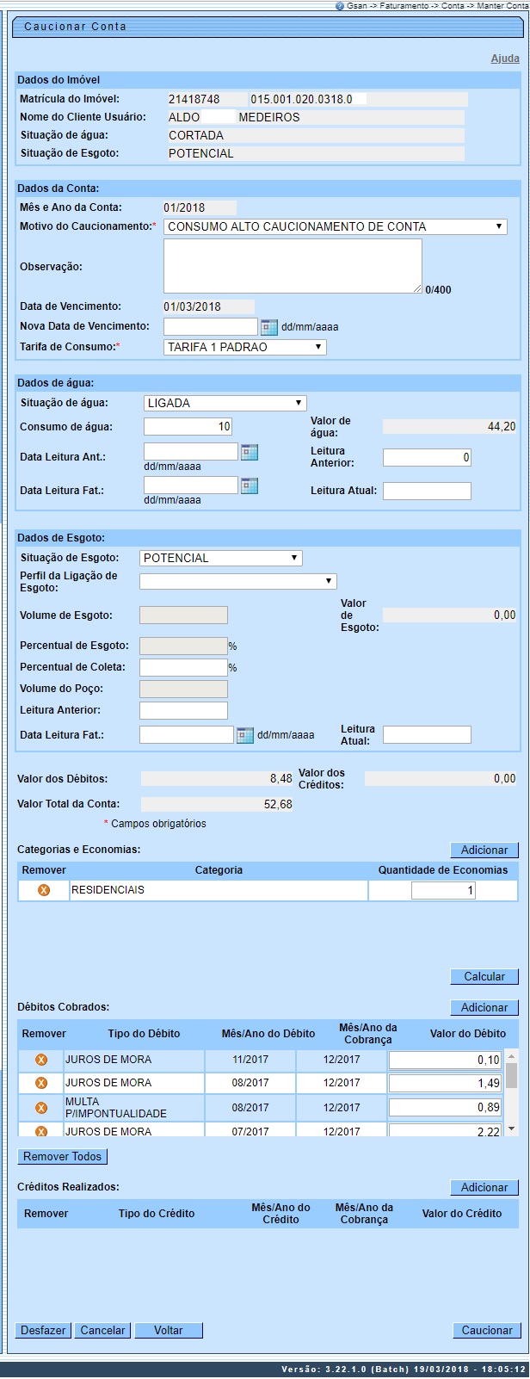Add a new entry under Créditos Realizados
The height and width of the screenshot is (1379, 530).
(484, 1187)
